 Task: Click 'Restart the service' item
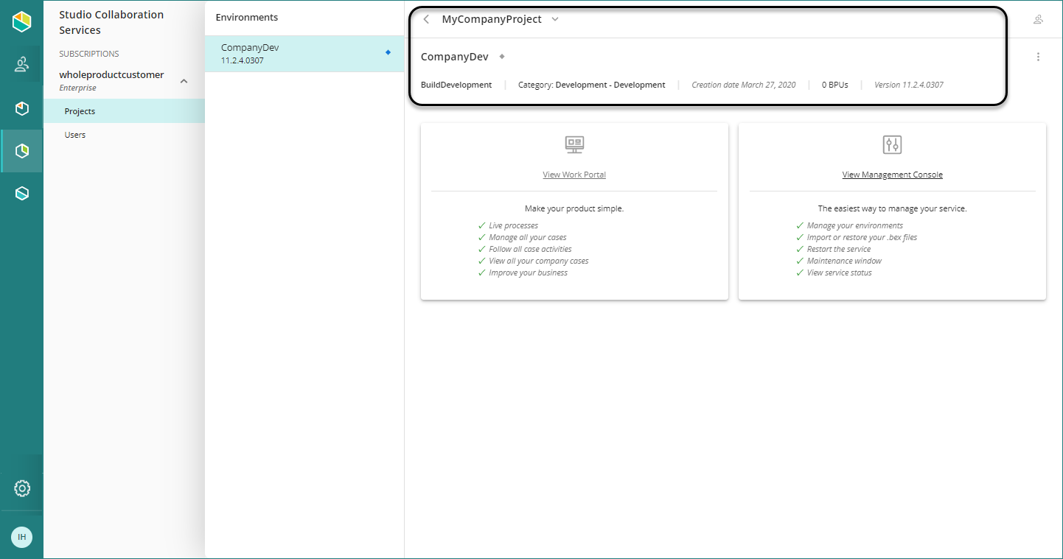click(839, 249)
